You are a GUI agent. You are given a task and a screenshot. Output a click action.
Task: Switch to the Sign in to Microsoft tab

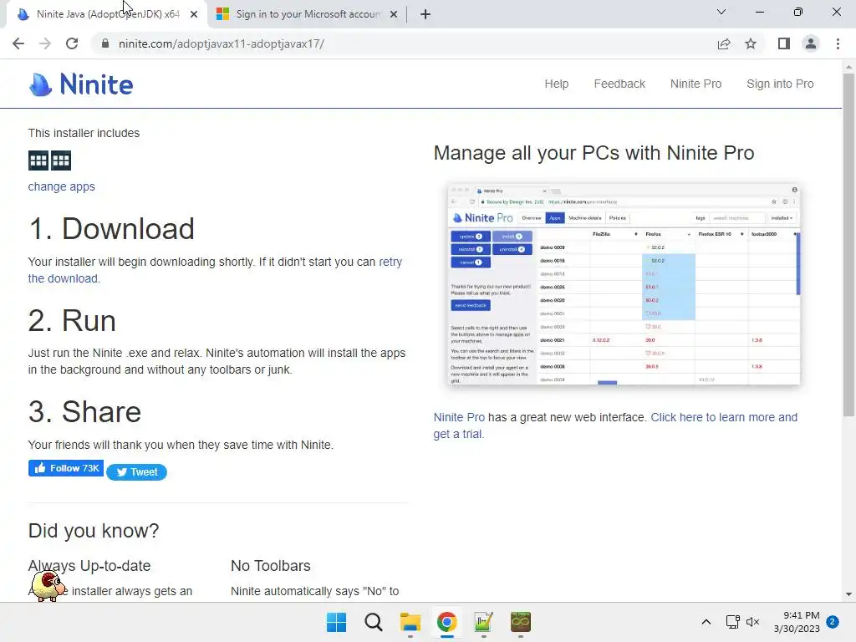click(x=308, y=14)
